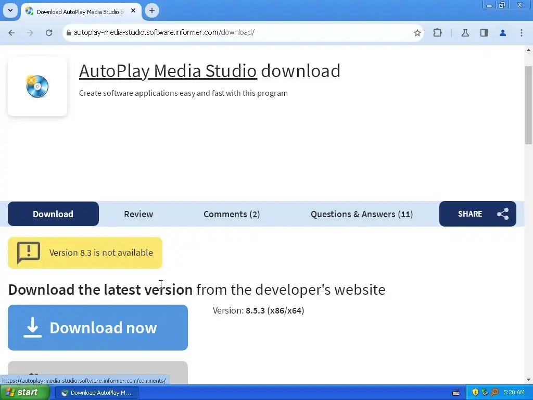This screenshot has height=400, width=533.
Task: Click the green network tray icon
Action: (x=485, y=393)
